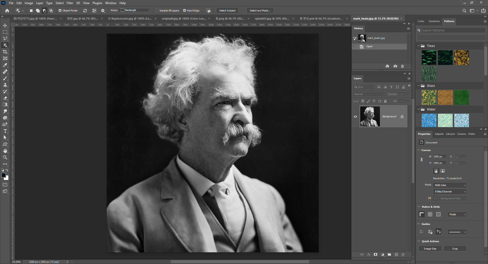The width and height of the screenshot is (488, 264).
Task: Toggle the Hard Edge checkbox
Action: 185,11
